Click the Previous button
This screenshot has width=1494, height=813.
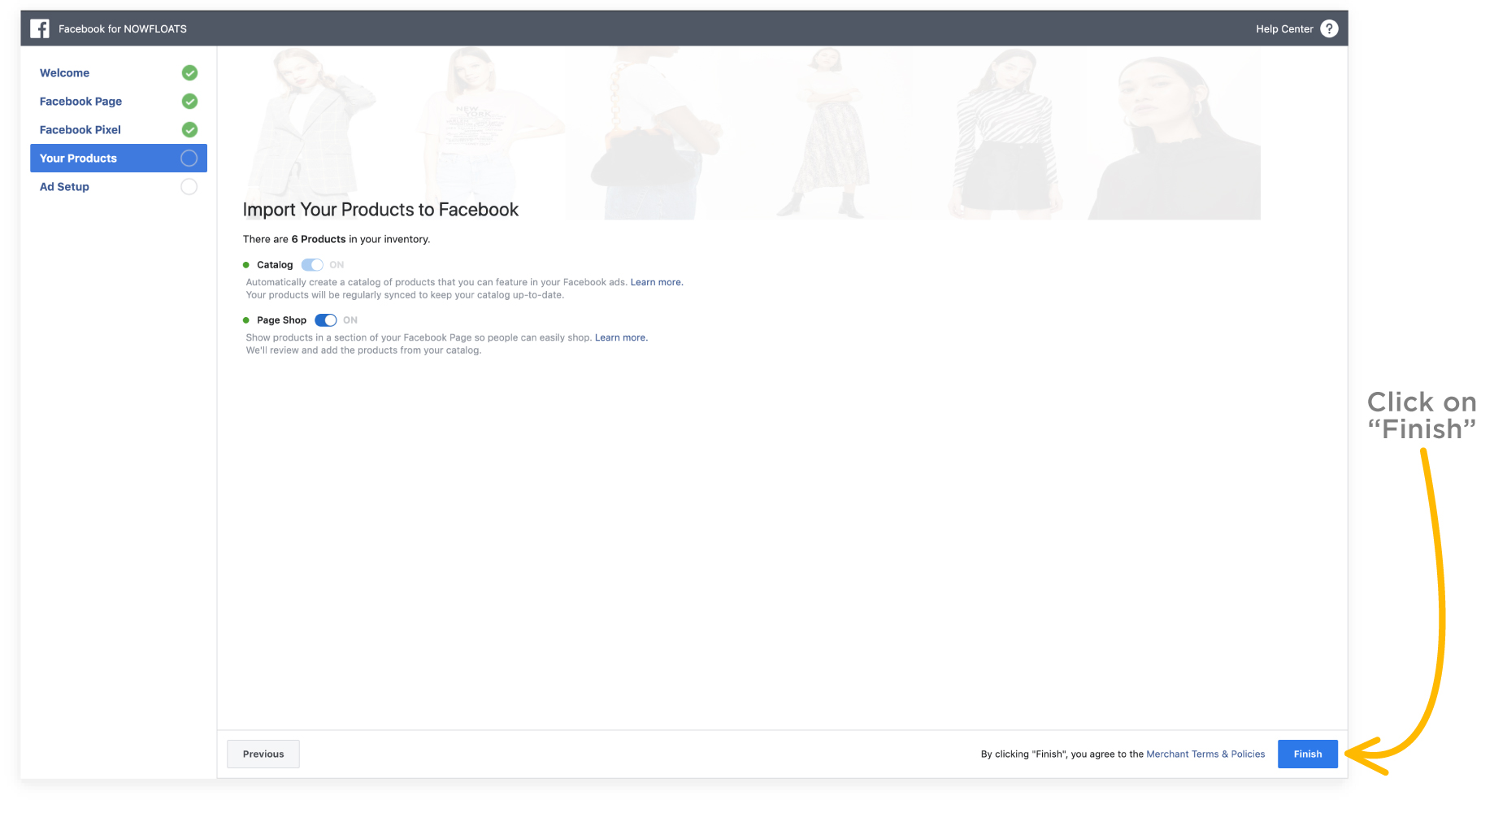pyautogui.click(x=263, y=754)
